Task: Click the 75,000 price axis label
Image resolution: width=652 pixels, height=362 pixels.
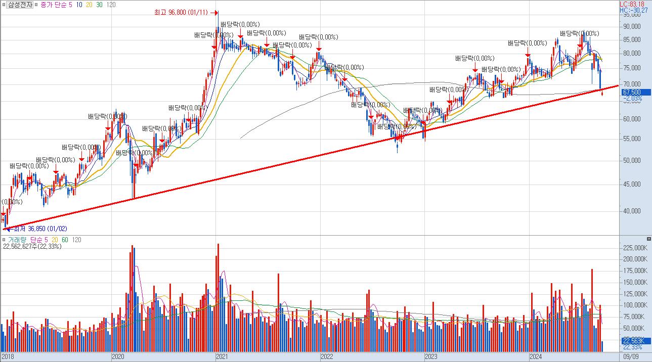Action: pyautogui.click(x=632, y=68)
